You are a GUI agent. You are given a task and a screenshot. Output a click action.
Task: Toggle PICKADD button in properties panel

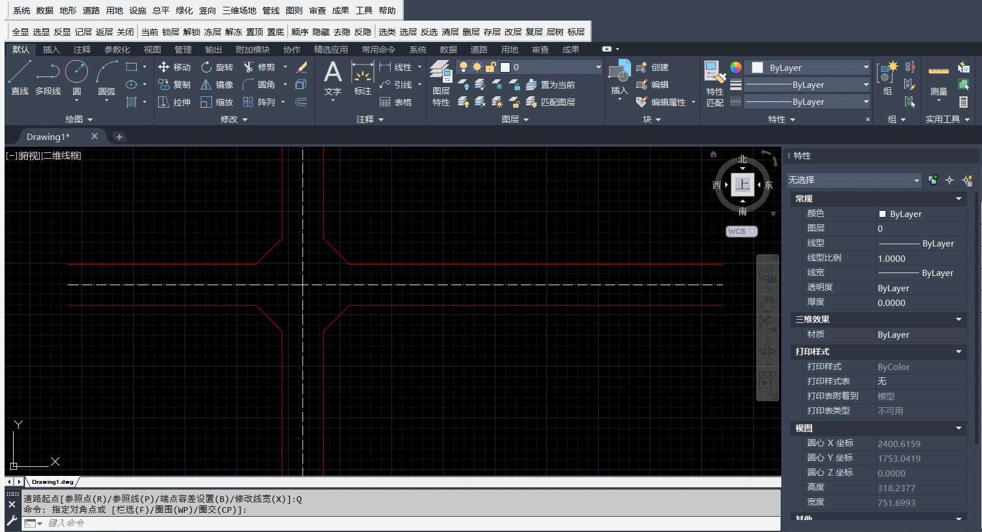click(x=933, y=180)
